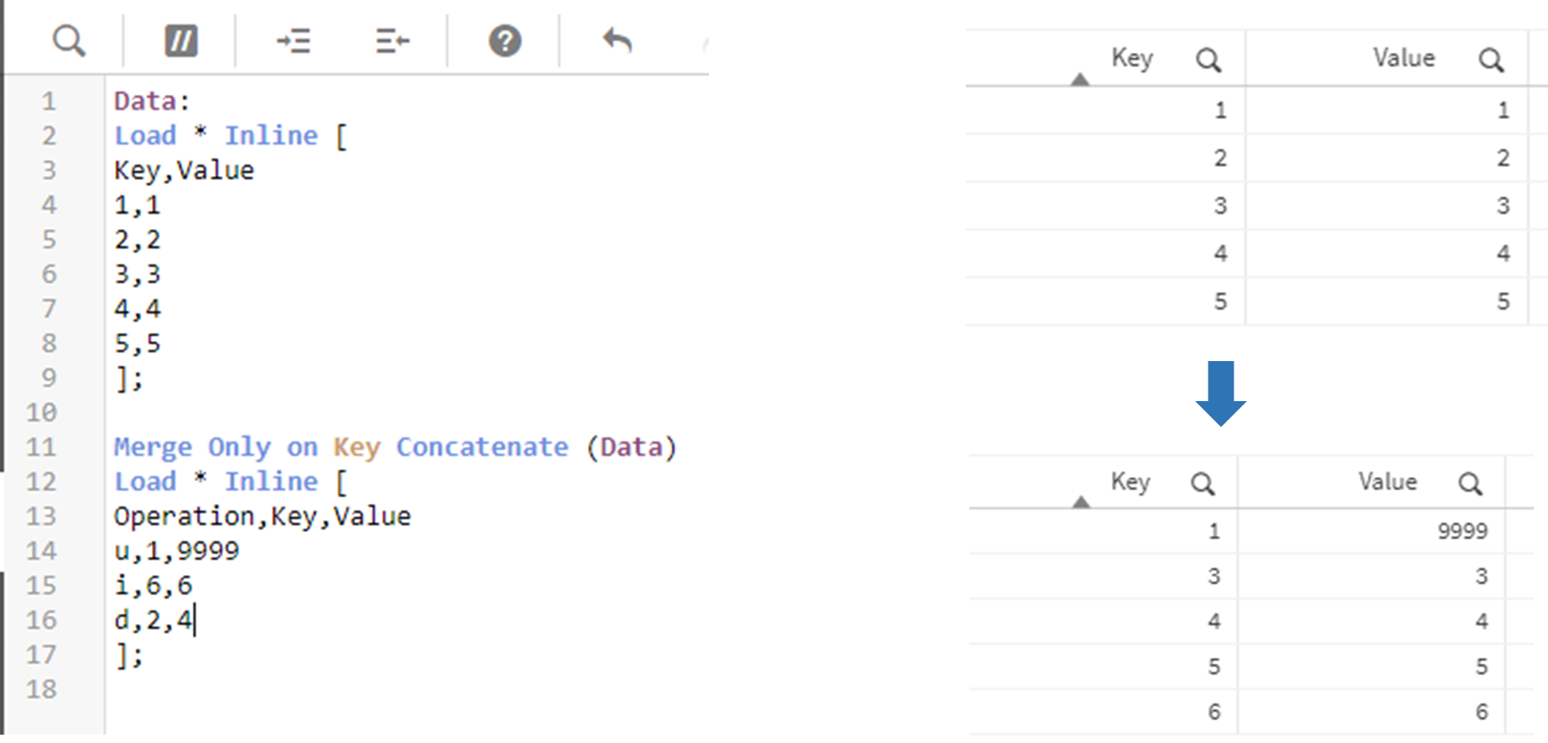Open the script search tool
The image size is (1548, 743).
pos(69,40)
